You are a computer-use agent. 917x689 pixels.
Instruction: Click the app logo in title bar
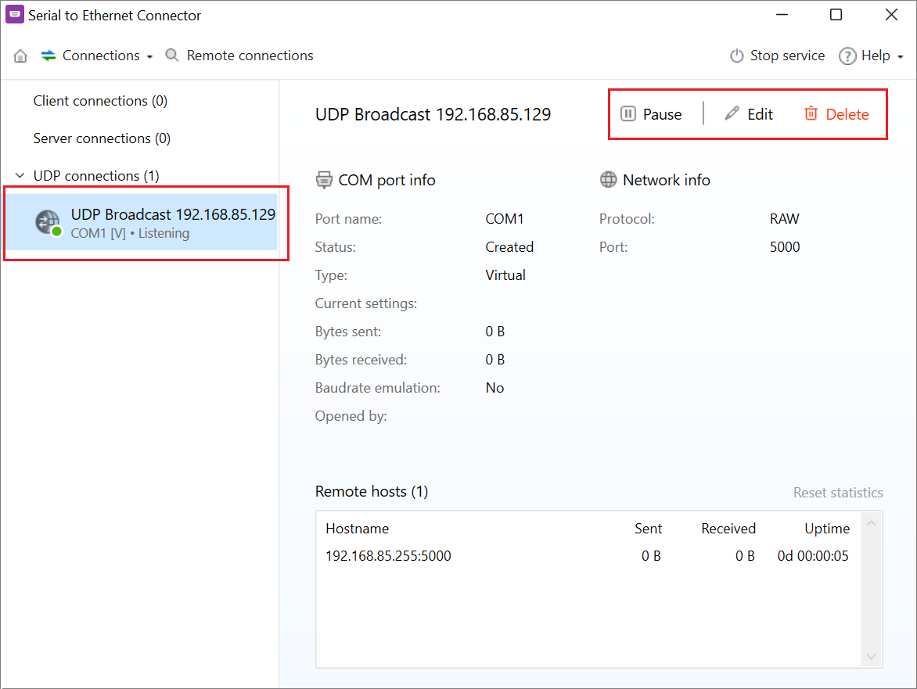click(15, 15)
